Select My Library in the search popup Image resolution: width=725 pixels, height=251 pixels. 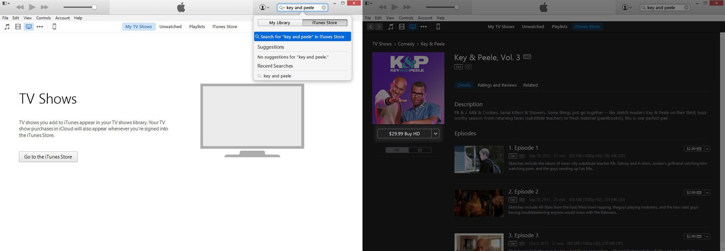click(x=280, y=23)
